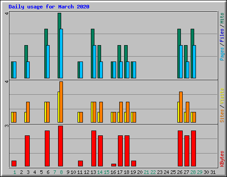This screenshot has width=227, height=177.
Task: Click the cyan Pages bar for day 8
Action: click(61, 54)
